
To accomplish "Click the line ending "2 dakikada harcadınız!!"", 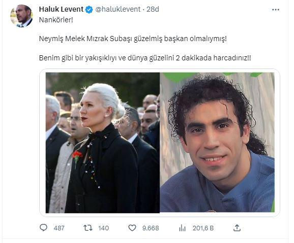I will pyautogui.click(x=145, y=58).
